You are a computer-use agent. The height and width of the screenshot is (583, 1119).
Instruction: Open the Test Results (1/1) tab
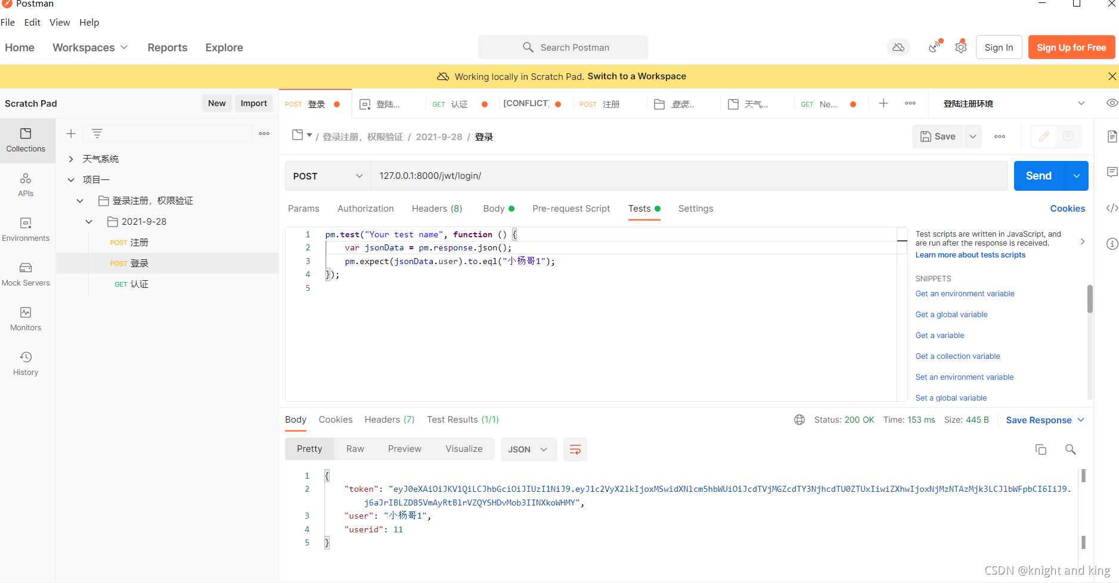pos(463,419)
